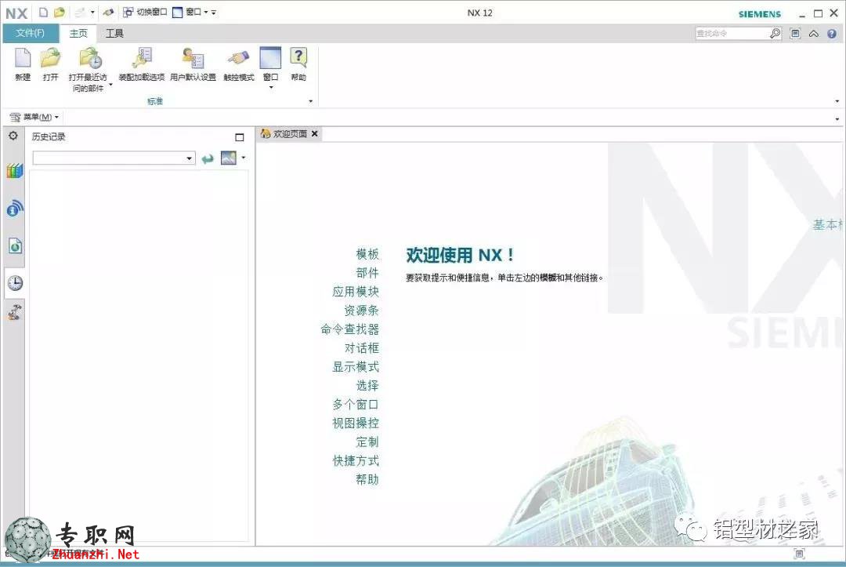Click 打开最近访问的部件 recent parts icon
Image resolution: width=846 pixels, height=567 pixels.
[x=89, y=58]
